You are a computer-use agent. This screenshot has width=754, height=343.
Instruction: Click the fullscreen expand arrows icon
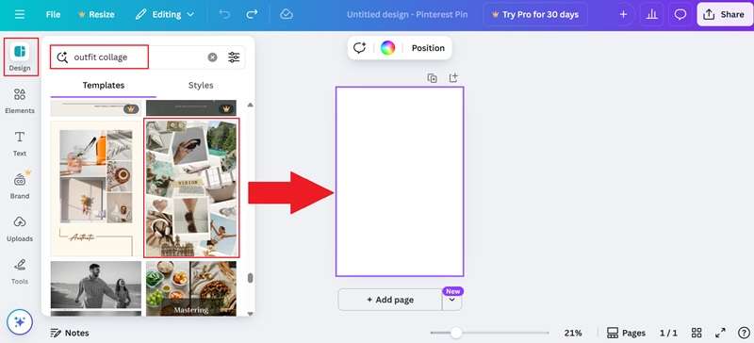(x=720, y=333)
